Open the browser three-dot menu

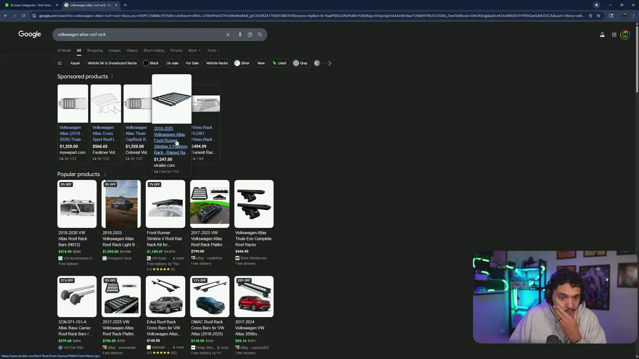(634, 15)
